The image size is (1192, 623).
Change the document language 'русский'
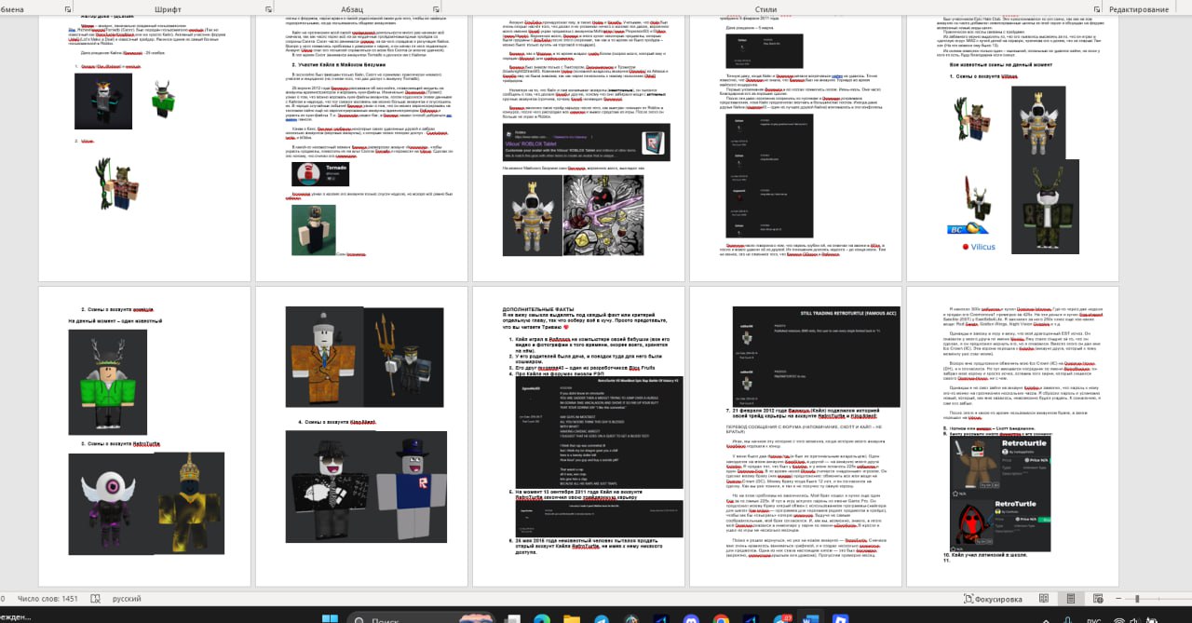point(127,599)
